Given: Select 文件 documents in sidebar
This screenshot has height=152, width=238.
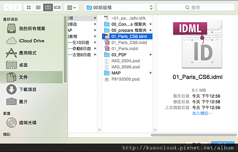Looking at the screenshot, I should (31, 77).
